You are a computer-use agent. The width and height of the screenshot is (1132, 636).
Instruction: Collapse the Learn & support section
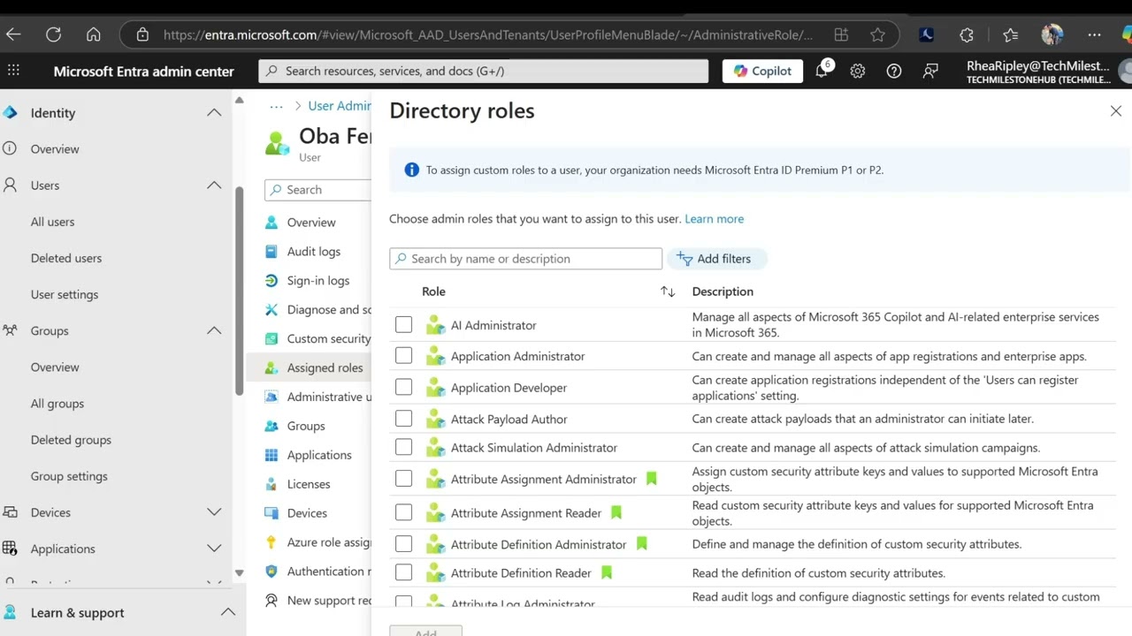click(227, 612)
